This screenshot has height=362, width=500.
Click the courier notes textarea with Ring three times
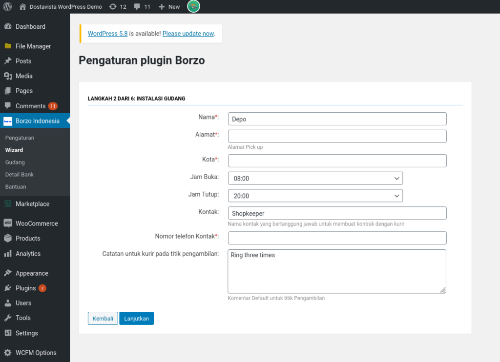click(337, 271)
